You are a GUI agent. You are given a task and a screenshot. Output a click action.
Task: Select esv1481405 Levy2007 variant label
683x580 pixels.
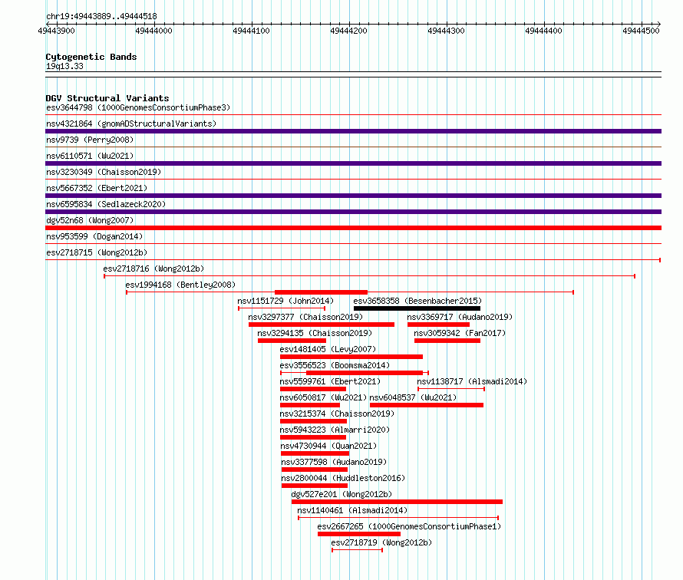click(x=328, y=349)
